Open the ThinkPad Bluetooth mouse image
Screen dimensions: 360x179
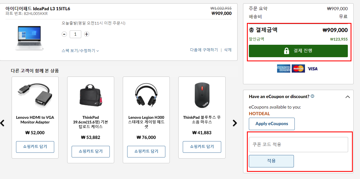click(202, 95)
